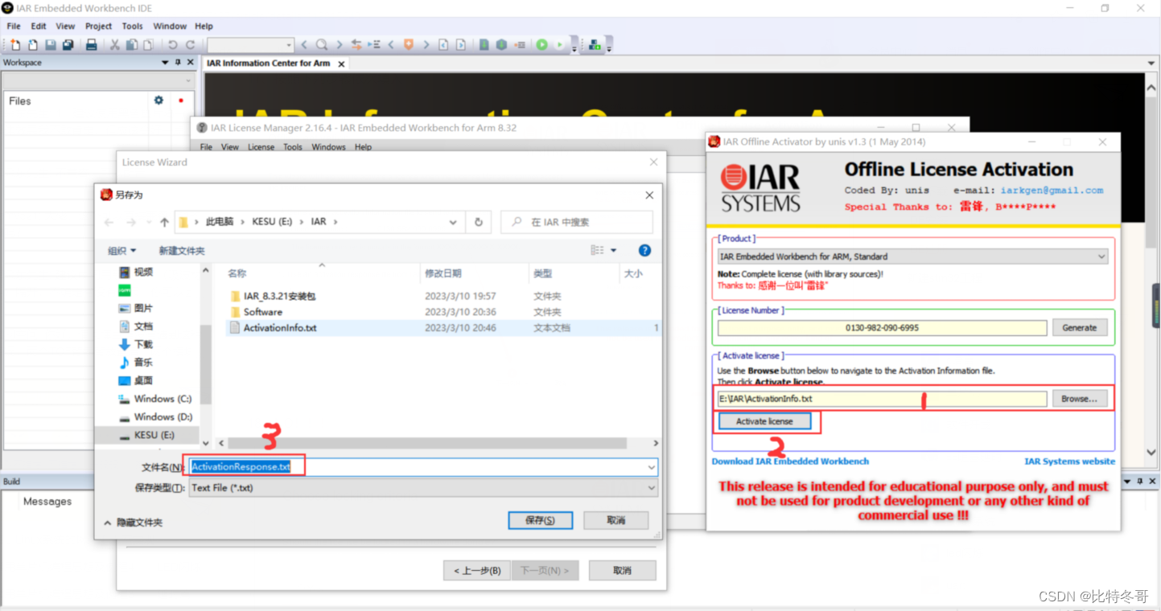Click the Navigate backward bracket icon
The image size is (1161, 611).
(x=443, y=45)
